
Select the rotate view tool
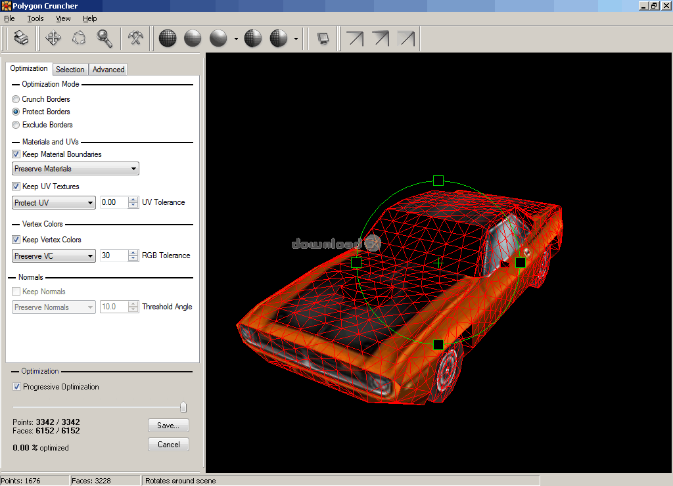[x=79, y=38]
